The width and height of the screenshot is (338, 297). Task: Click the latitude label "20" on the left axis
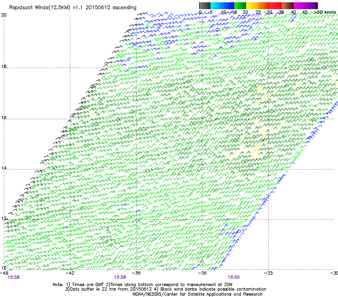pos(4,15)
